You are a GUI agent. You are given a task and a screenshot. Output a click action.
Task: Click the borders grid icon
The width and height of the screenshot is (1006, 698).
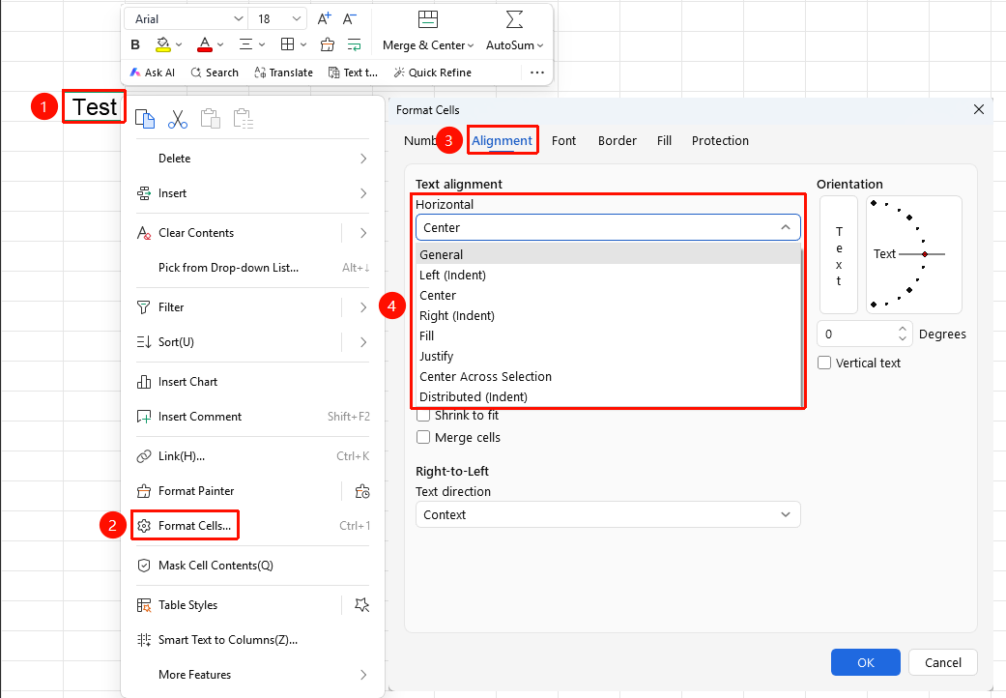point(287,44)
